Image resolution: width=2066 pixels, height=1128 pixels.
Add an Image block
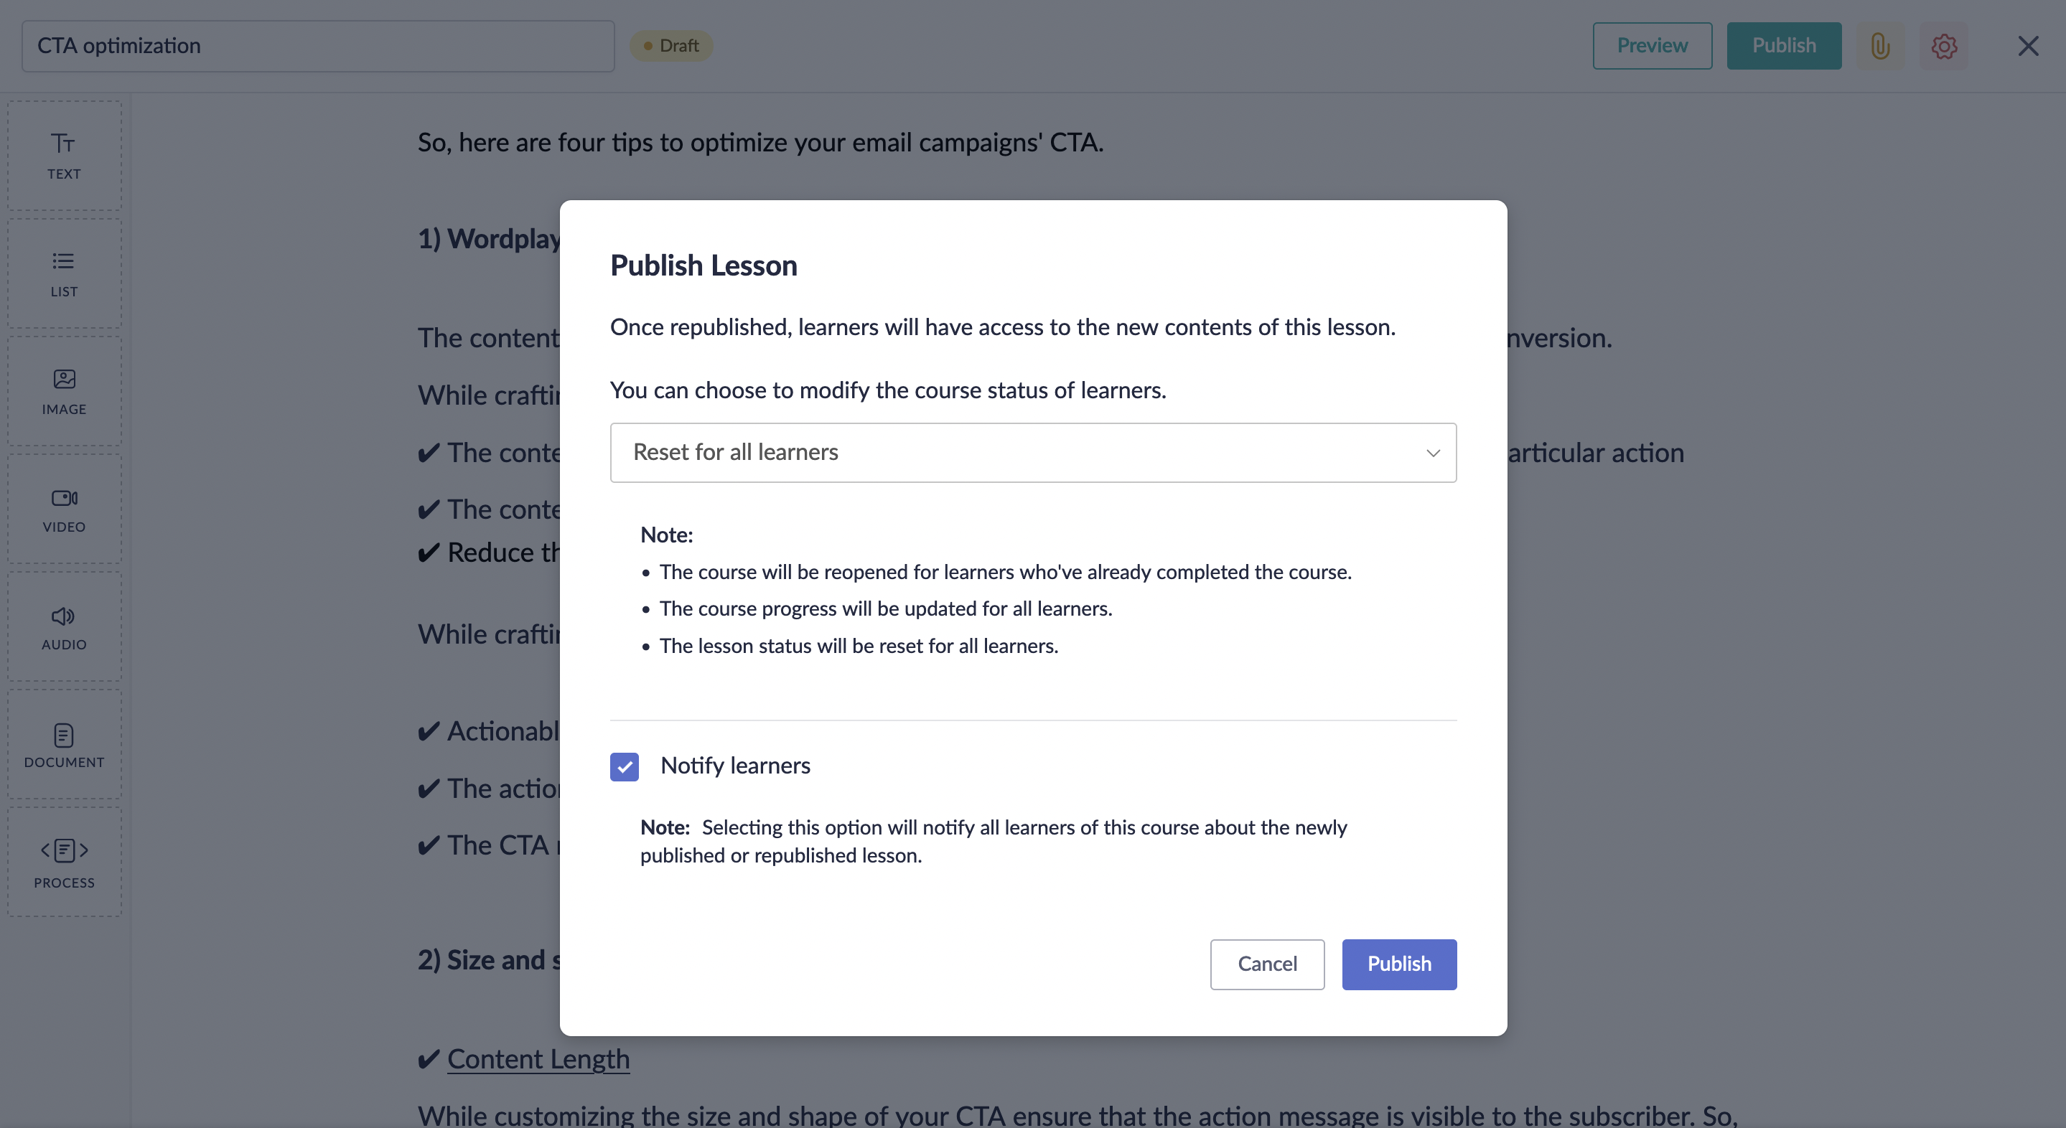pos(64,391)
